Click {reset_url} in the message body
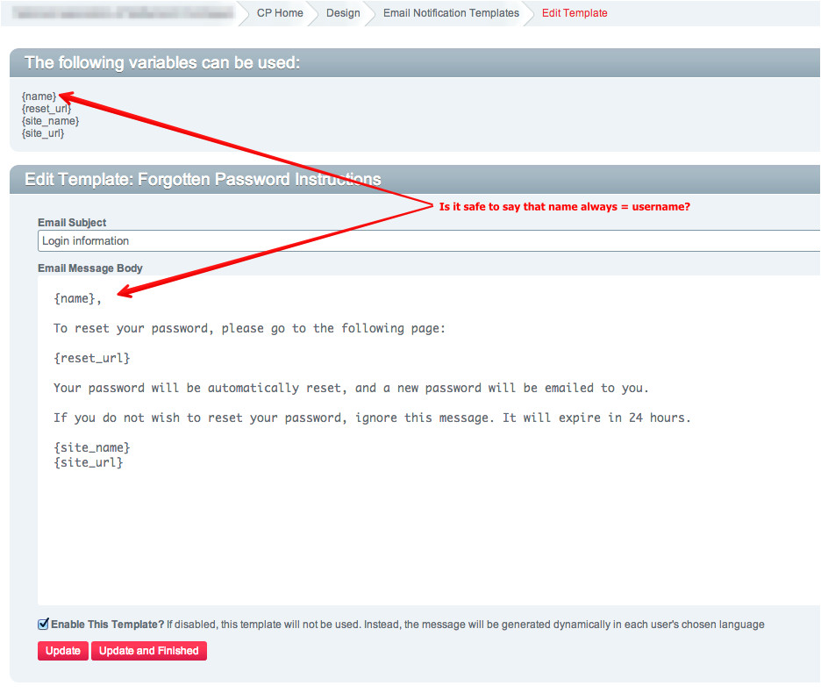 click(91, 358)
